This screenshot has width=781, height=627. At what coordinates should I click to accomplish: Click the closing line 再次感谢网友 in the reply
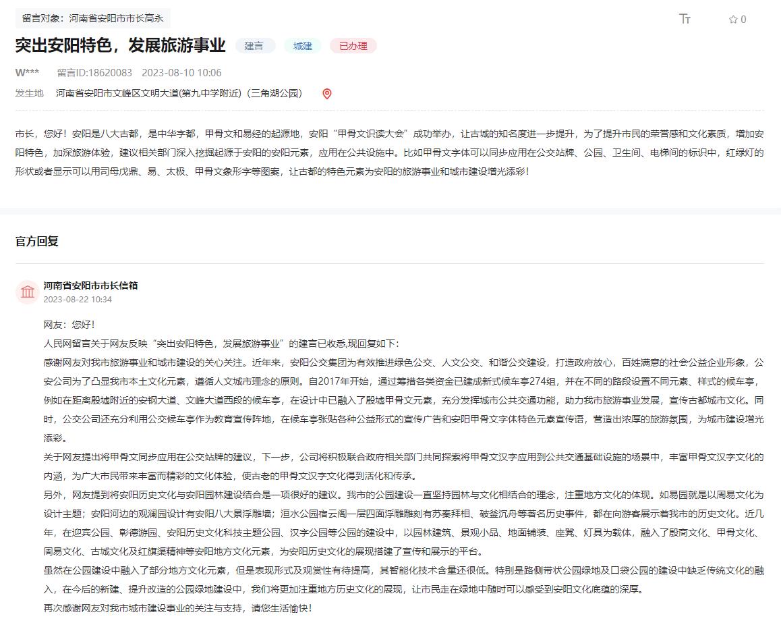click(x=177, y=608)
